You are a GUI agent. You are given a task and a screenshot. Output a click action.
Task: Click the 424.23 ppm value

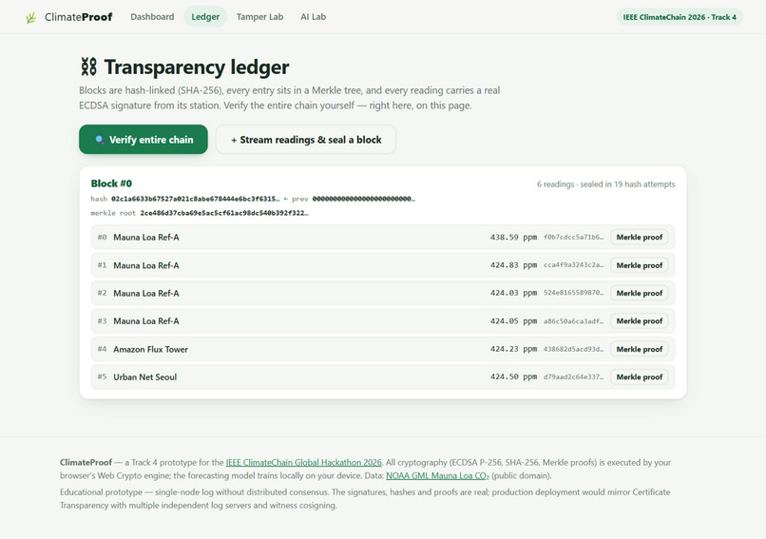pyautogui.click(x=513, y=350)
